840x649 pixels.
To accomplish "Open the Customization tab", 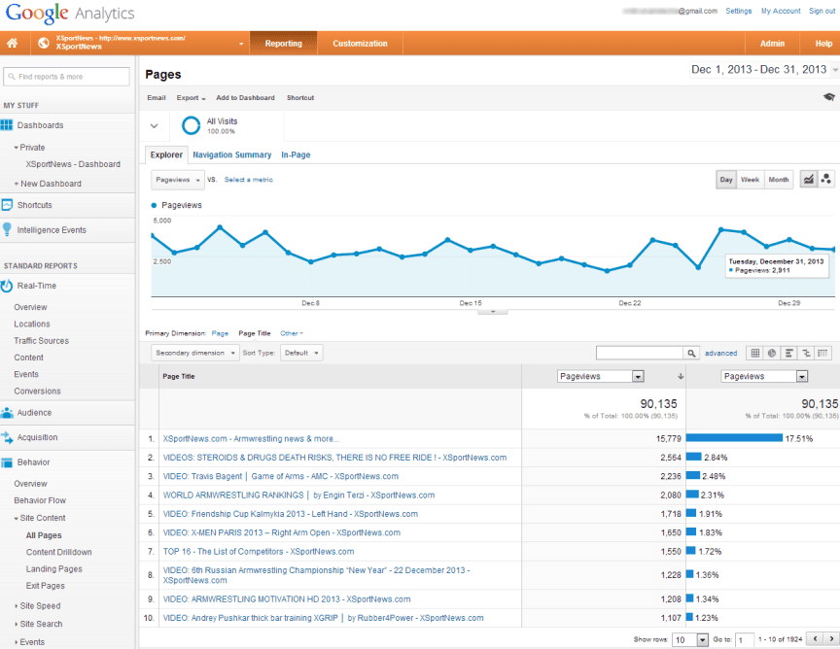I will (x=360, y=44).
